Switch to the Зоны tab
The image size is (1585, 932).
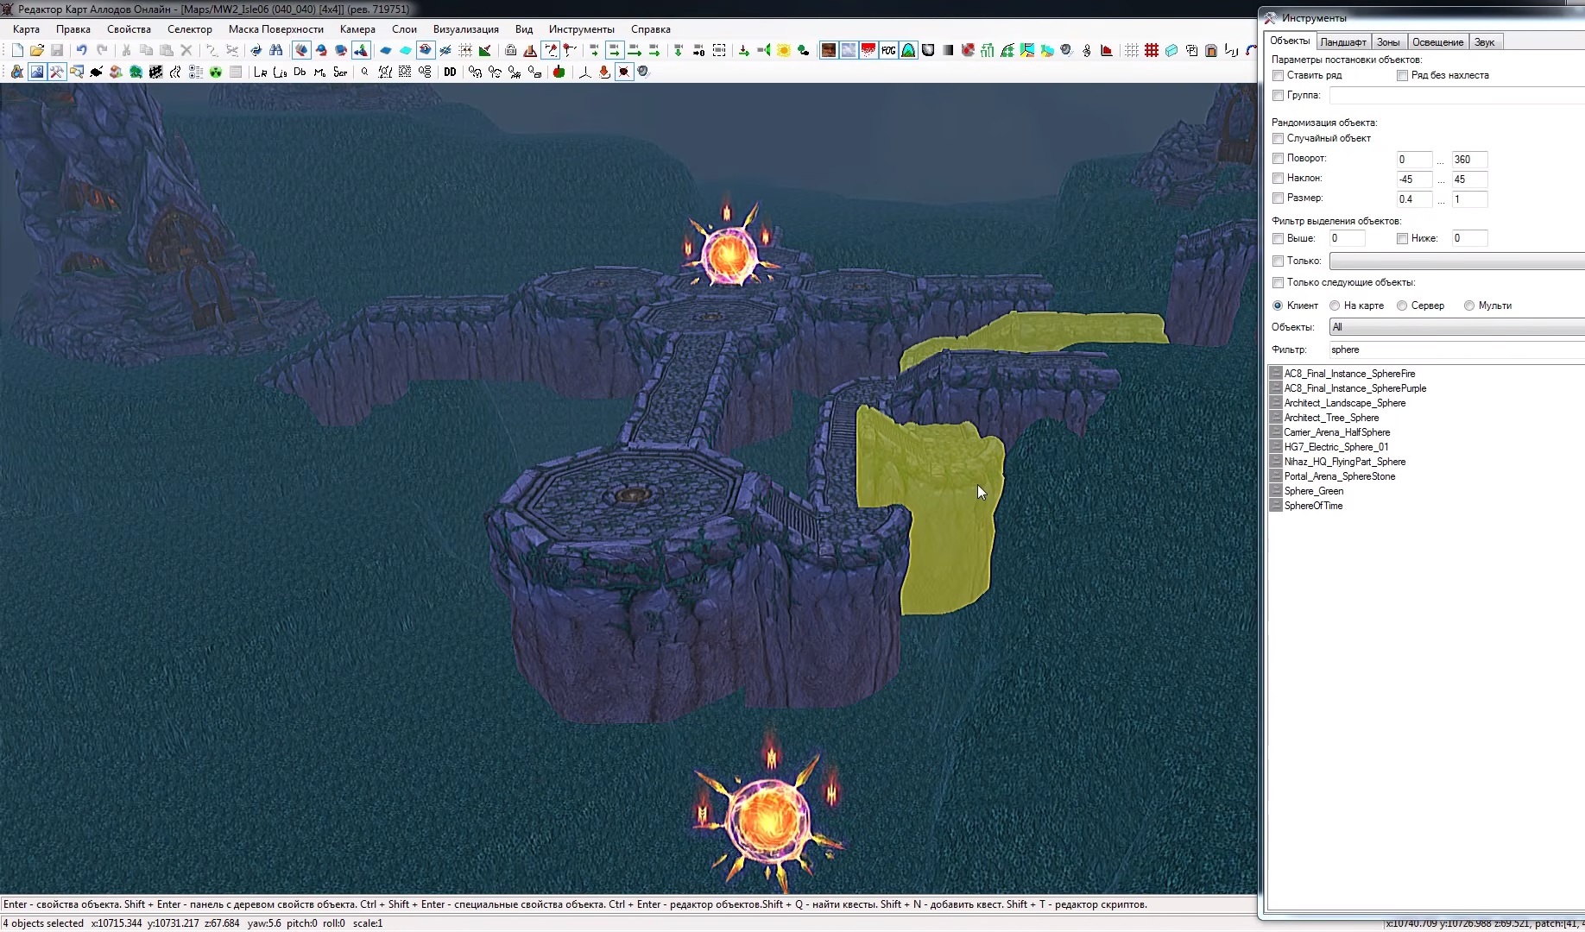(x=1388, y=42)
